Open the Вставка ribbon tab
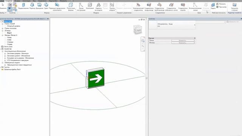This screenshot has width=242, height=136. click(17, 1)
